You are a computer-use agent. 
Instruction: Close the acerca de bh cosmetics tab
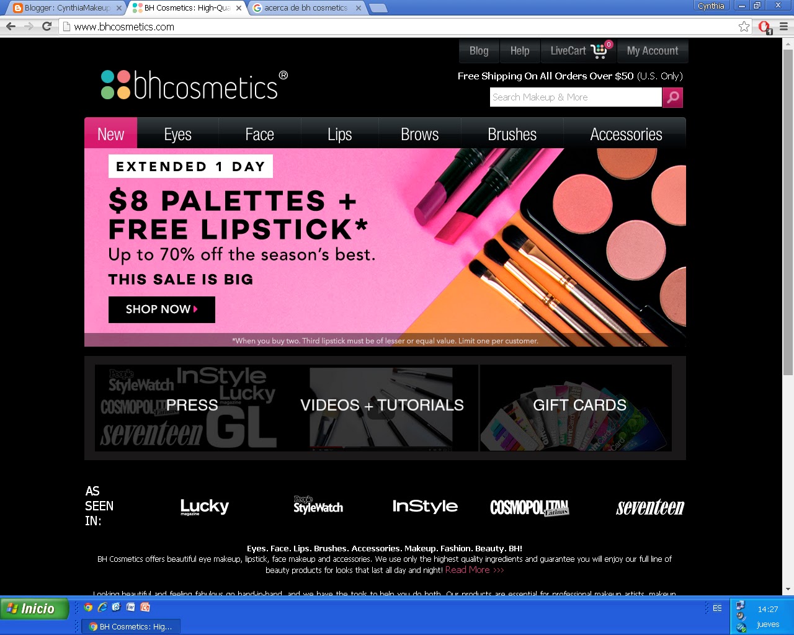tap(358, 8)
